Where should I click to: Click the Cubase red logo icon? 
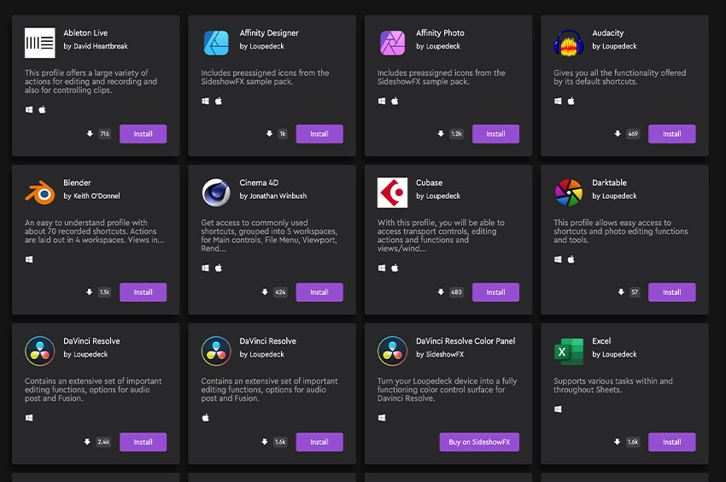tap(393, 193)
